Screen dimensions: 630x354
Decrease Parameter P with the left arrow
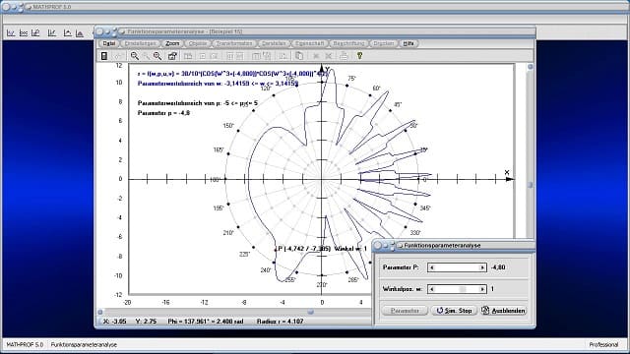click(x=431, y=267)
